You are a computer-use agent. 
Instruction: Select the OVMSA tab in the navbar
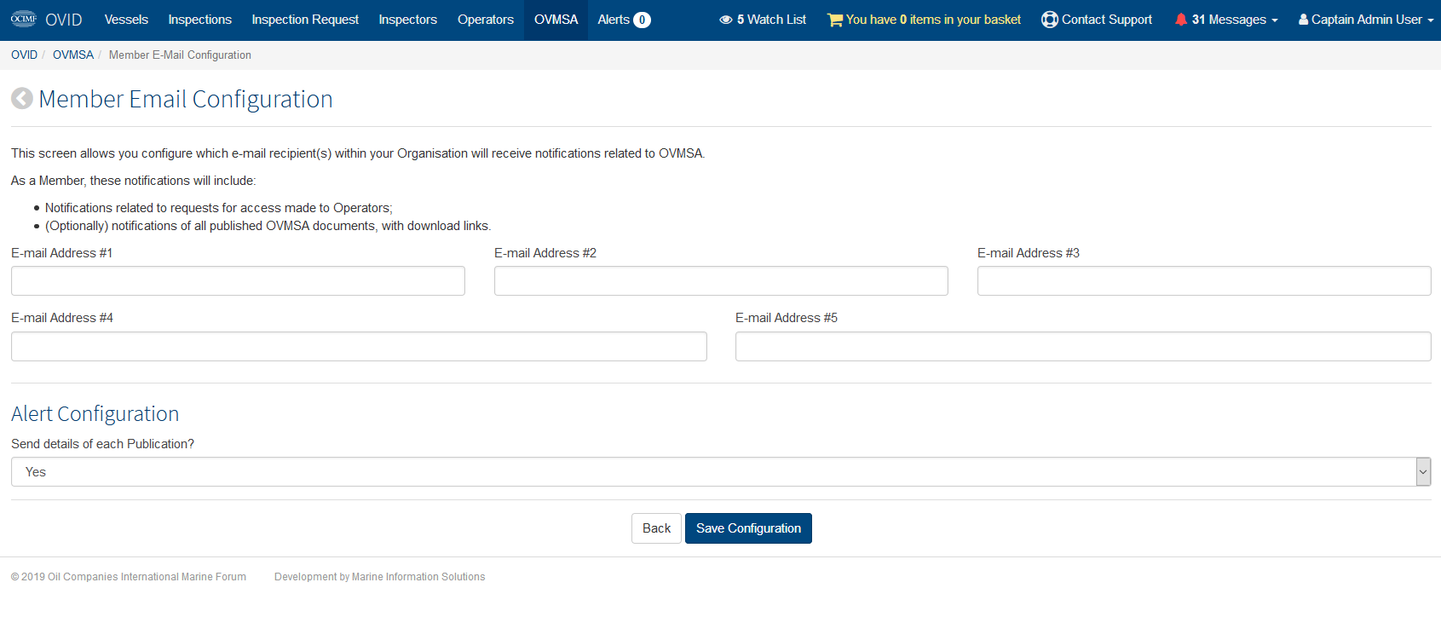click(x=556, y=20)
